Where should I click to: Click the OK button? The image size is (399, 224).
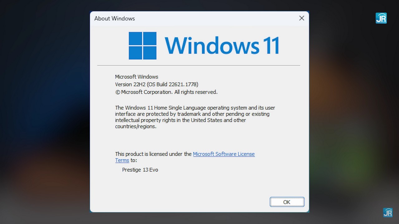(287, 202)
